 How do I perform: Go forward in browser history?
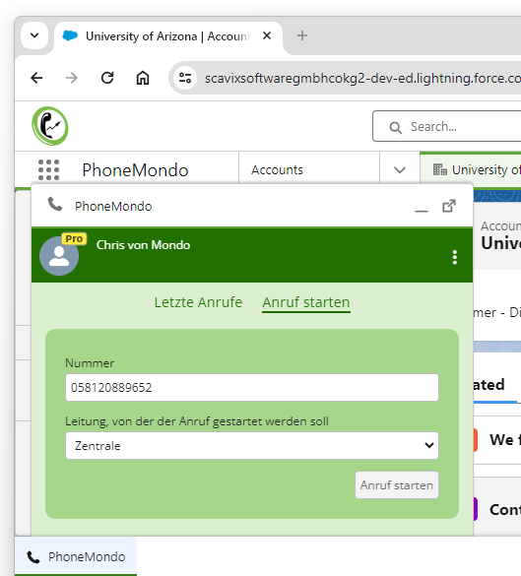pyautogui.click(x=72, y=78)
